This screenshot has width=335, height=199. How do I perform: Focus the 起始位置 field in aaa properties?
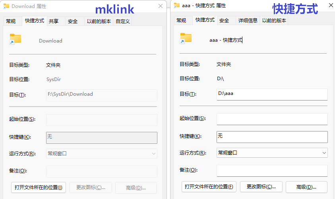(x=272, y=119)
